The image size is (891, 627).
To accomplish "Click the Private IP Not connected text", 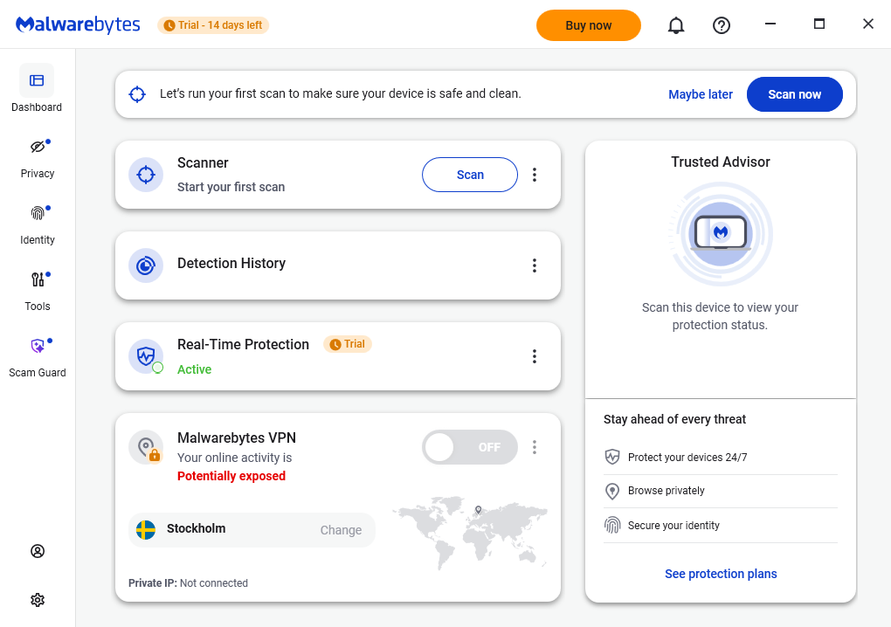I will 188,582.
